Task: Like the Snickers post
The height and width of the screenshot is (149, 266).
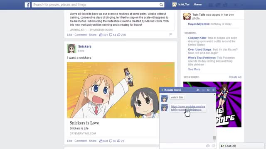Action: [69, 141]
